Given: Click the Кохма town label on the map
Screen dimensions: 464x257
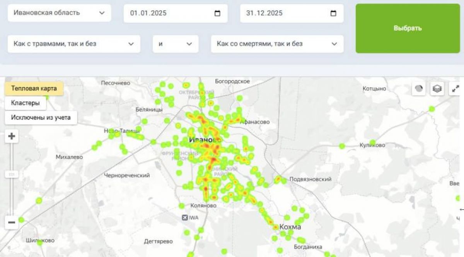Looking at the screenshot, I should click(x=290, y=227).
